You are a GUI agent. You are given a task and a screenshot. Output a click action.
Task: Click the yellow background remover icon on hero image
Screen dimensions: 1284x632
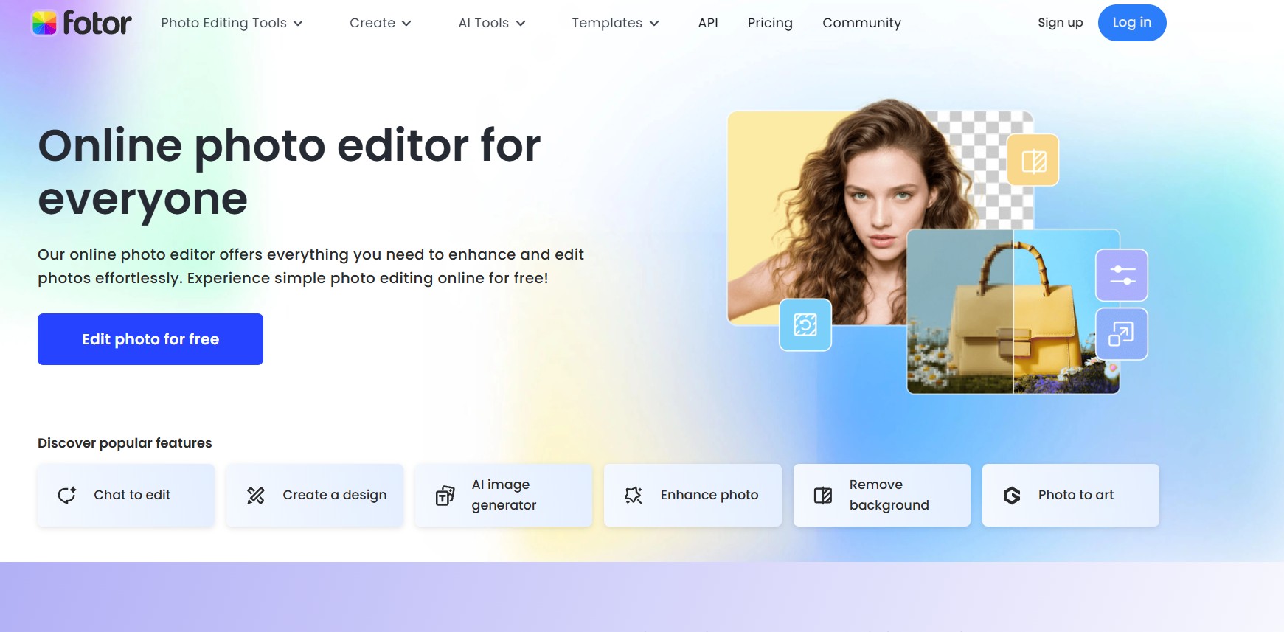(1033, 160)
